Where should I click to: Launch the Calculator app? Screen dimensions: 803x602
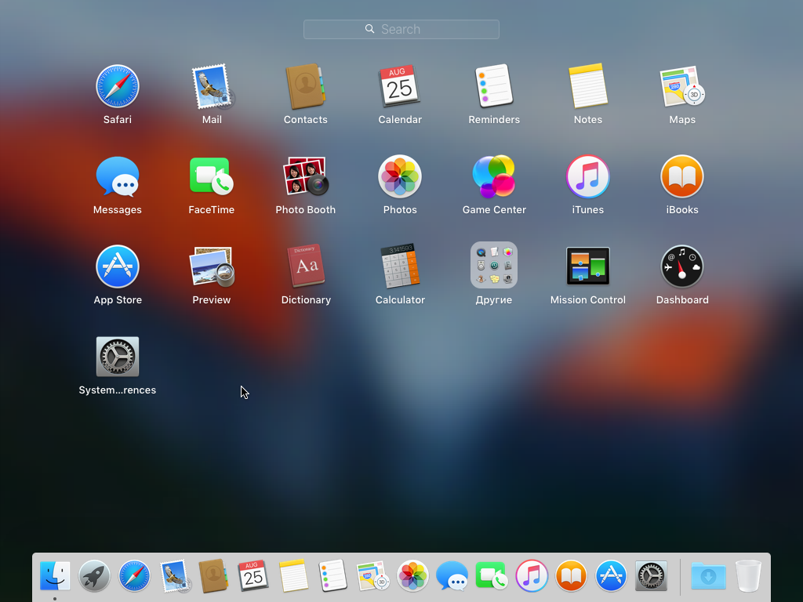400,267
